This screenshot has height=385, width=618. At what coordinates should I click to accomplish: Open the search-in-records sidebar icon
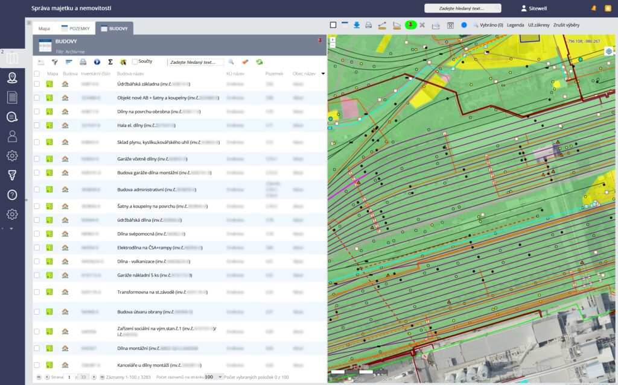[x=12, y=117]
